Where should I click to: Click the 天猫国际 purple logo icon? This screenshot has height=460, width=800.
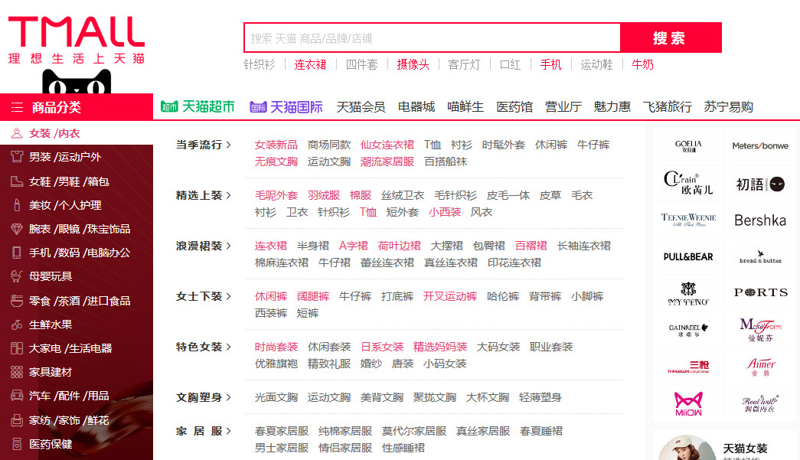click(258, 107)
